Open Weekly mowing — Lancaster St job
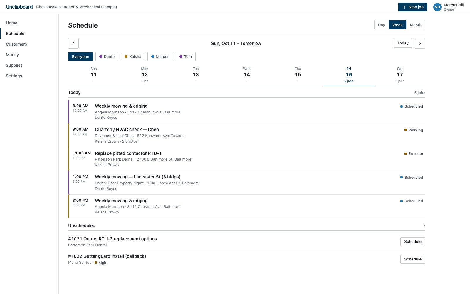The height and width of the screenshot is (294, 470). pos(247,183)
